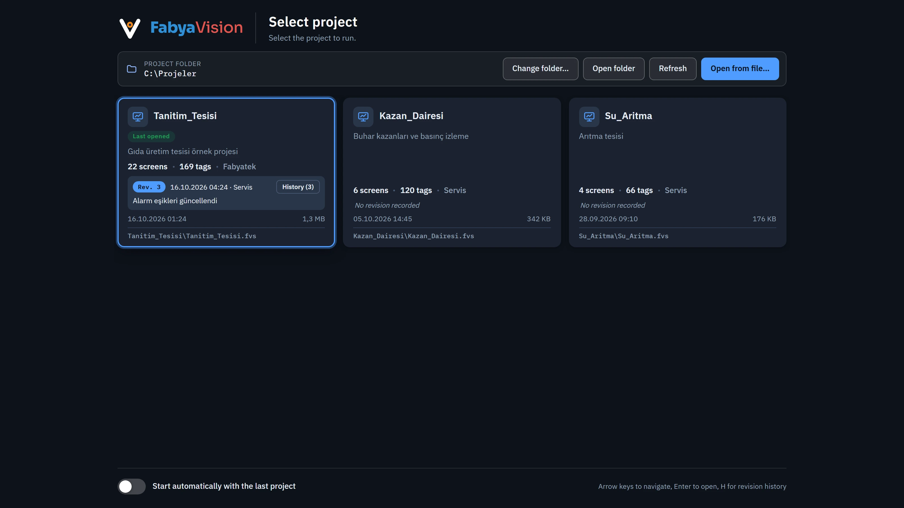Click the '22 screens' count
The image size is (904, 508).
click(148, 167)
